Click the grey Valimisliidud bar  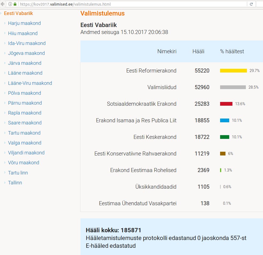pos(233,87)
